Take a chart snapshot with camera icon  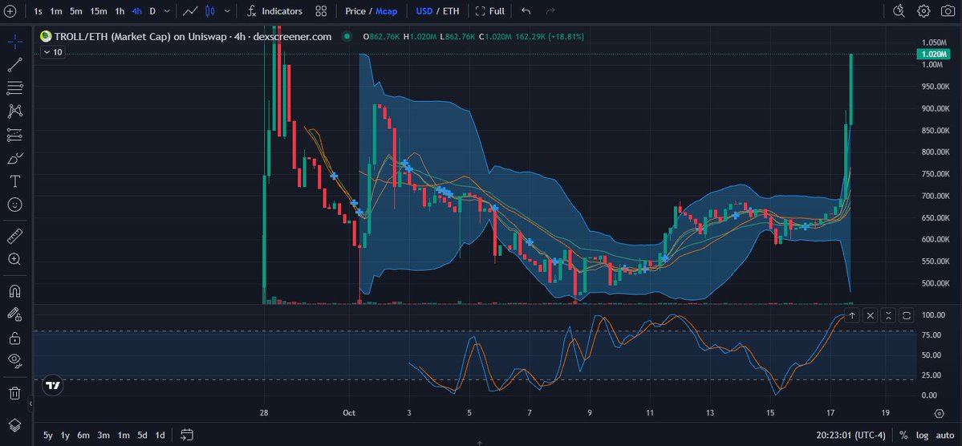(948, 11)
